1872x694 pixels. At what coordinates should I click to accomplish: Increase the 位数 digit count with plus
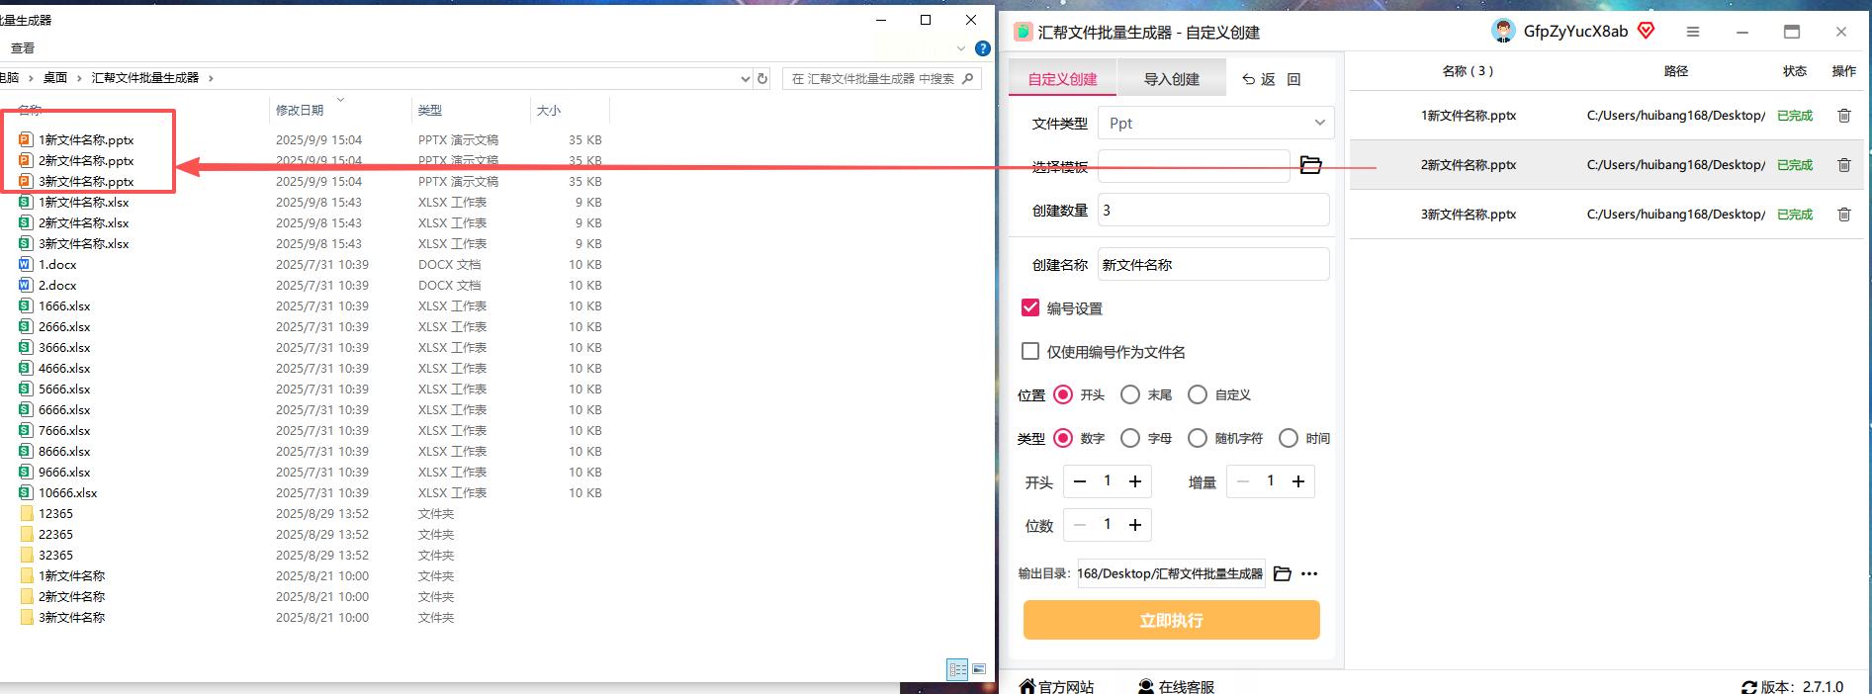1135,525
